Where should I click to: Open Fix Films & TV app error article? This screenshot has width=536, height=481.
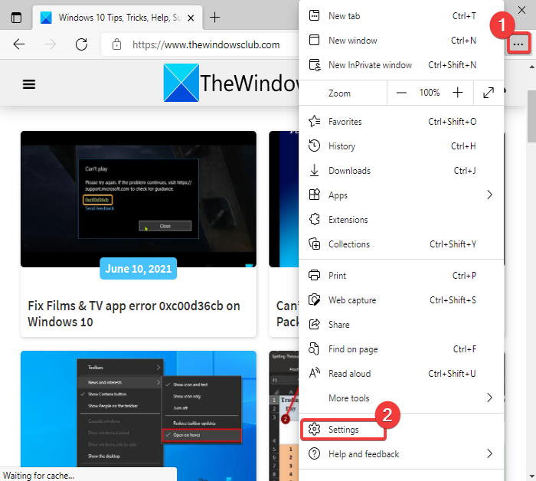134,314
